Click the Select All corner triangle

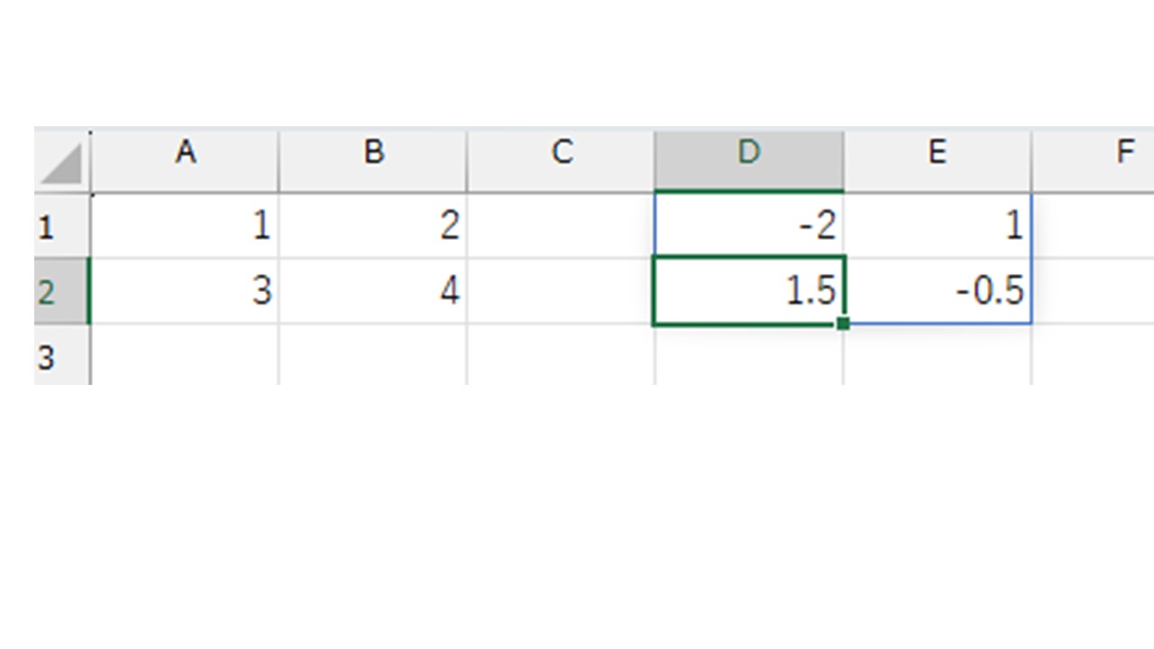[62, 161]
